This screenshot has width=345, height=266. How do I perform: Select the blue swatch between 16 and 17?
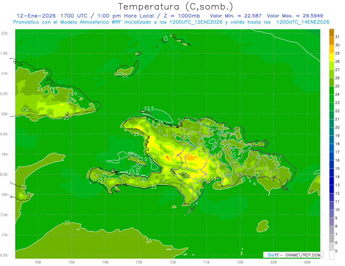pyautogui.click(x=331, y=156)
